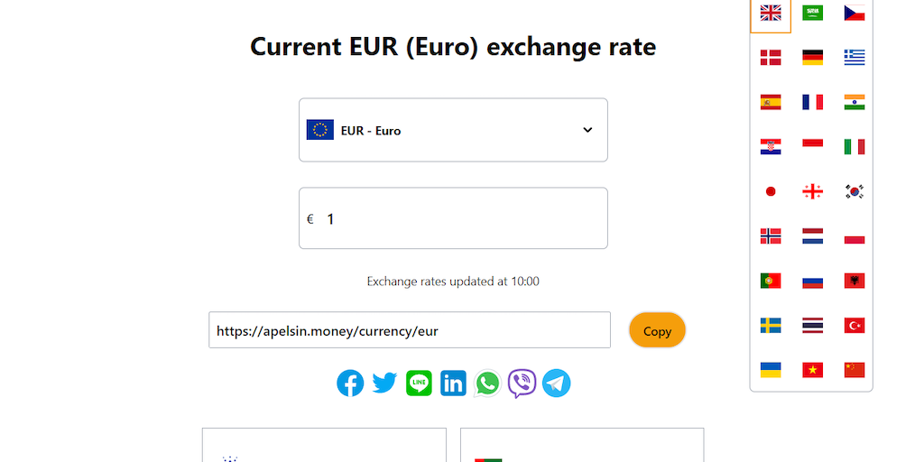924x462 pixels.
Task: Choose the Greek flag language
Action: (x=855, y=58)
